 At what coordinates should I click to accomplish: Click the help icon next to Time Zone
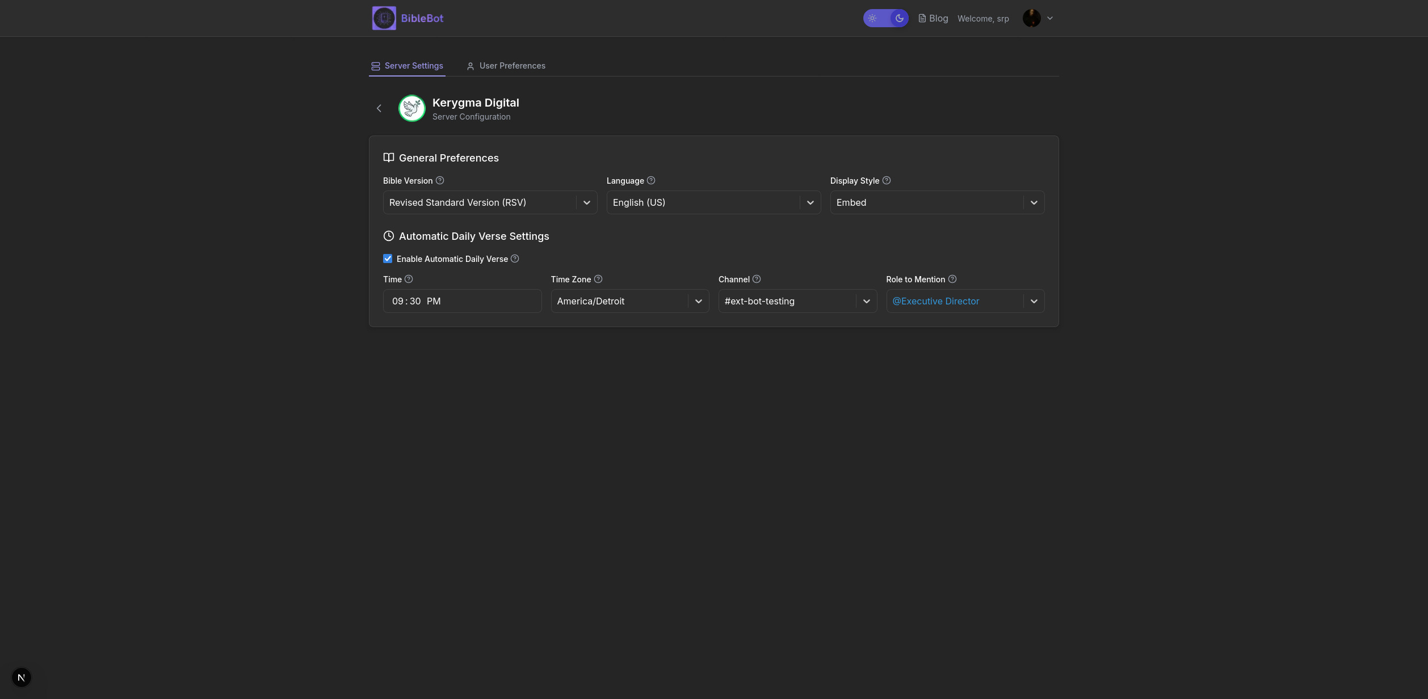tap(598, 279)
